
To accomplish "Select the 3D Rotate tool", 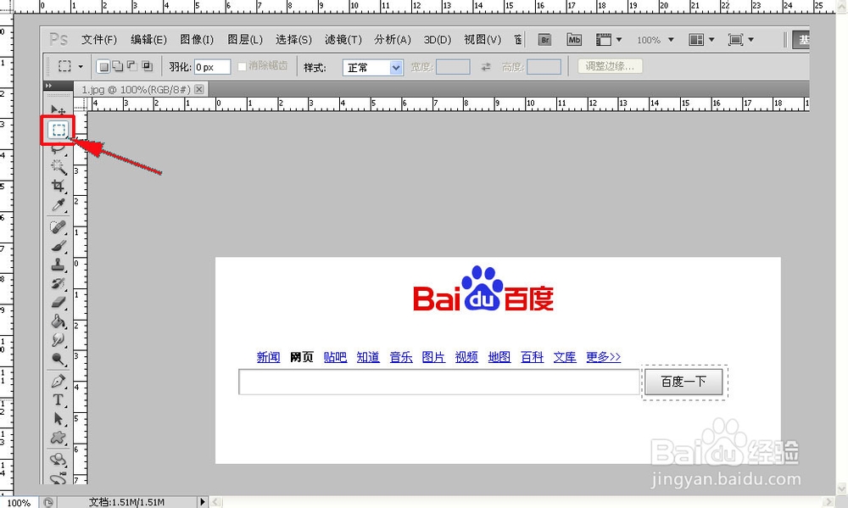I will coord(59,460).
